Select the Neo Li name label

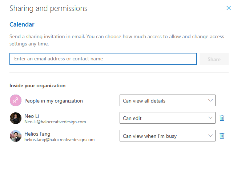tap(32, 116)
